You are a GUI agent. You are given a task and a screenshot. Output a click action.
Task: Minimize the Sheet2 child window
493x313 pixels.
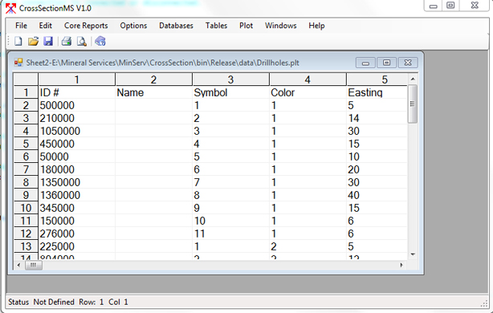tap(365, 63)
